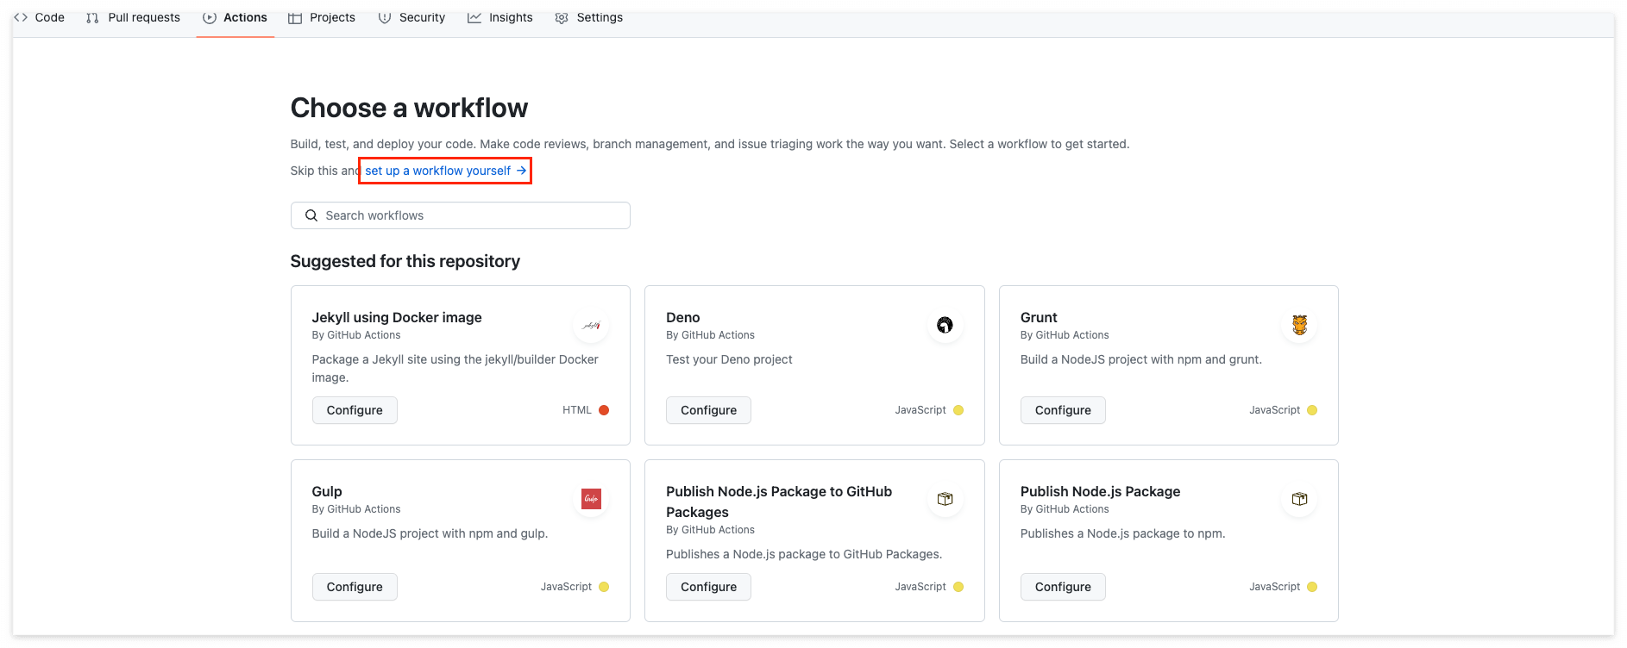Click the 'Gulp' card title

327,491
